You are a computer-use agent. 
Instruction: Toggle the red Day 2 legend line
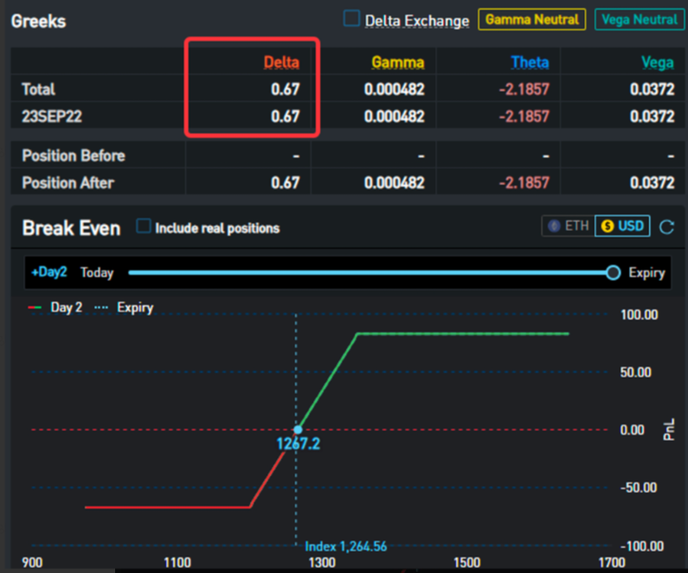[x=35, y=308]
